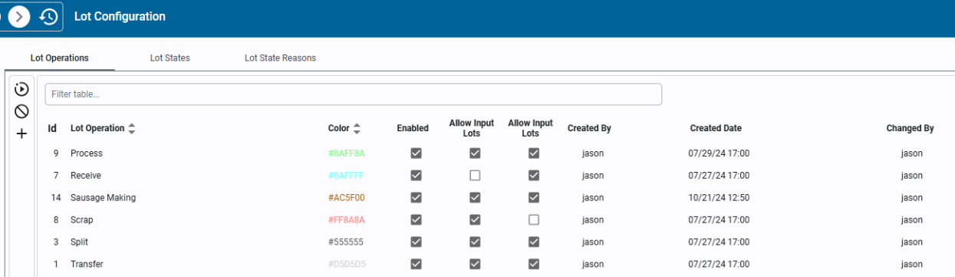Click created date 07/29/24 17:00

[x=719, y=153]
